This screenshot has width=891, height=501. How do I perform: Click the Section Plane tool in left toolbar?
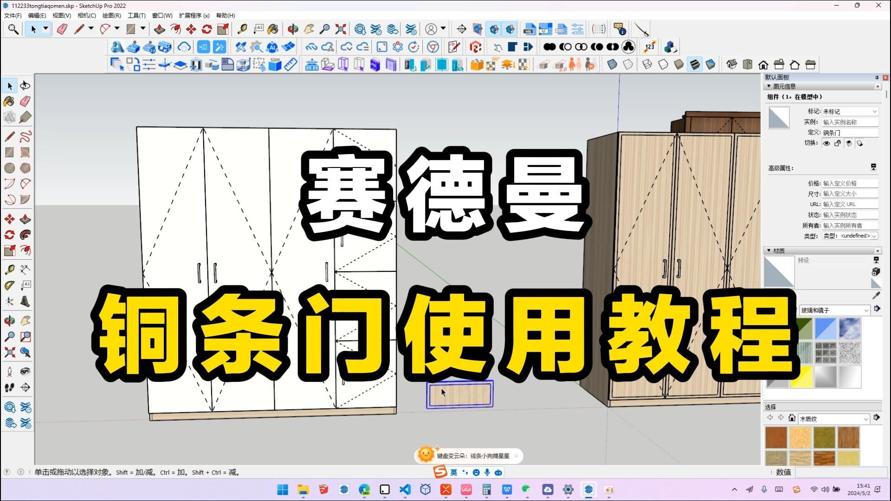pos(26,387)
